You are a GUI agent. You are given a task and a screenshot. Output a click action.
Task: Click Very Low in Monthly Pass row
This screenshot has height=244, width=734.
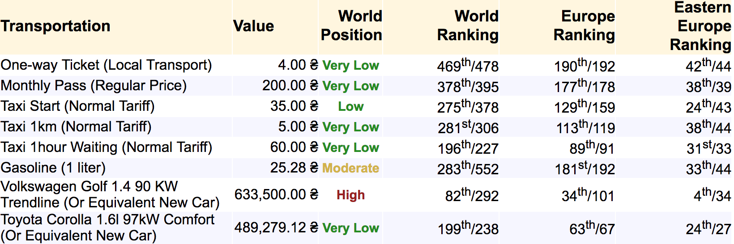[350, 86]
